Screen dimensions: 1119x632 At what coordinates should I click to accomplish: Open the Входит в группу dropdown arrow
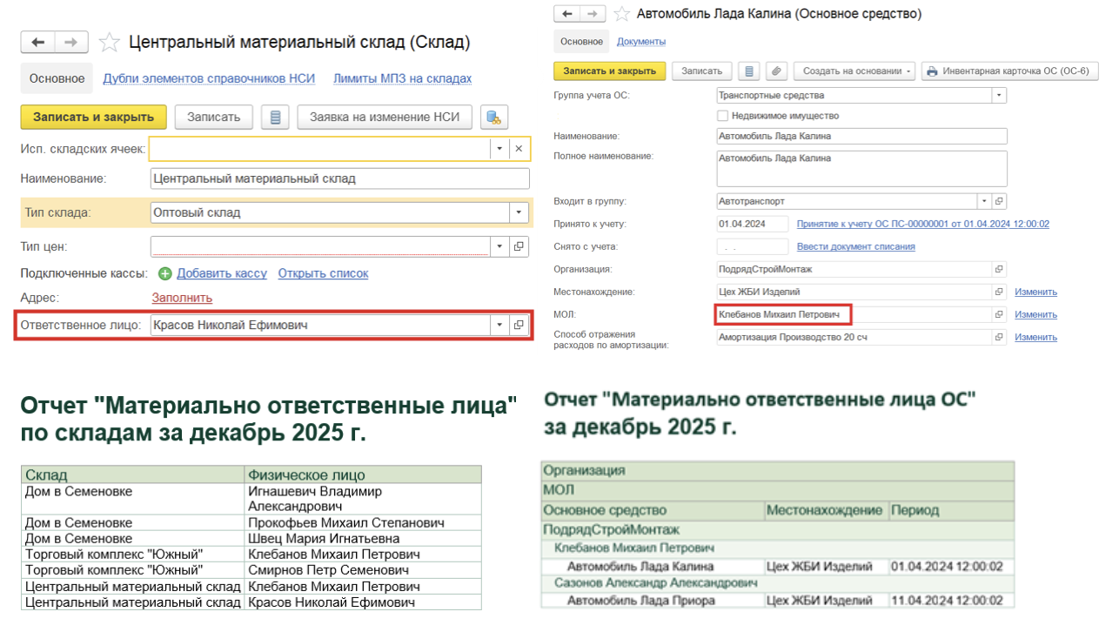coord(984,201)
